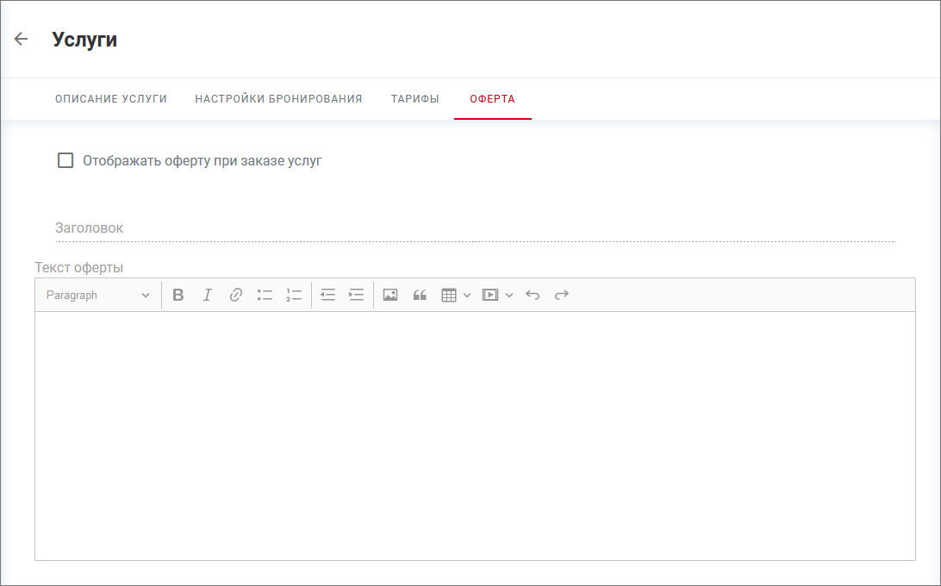Click the Заголовок input field
Image resolution: width=941 pixels, height=586 pixels.
pos(474,228)
